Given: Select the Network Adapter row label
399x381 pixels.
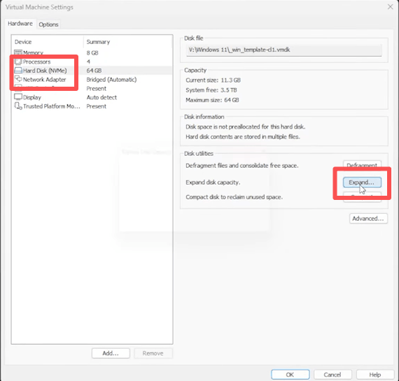Looking at the screenshot, I should pos(45,80).
